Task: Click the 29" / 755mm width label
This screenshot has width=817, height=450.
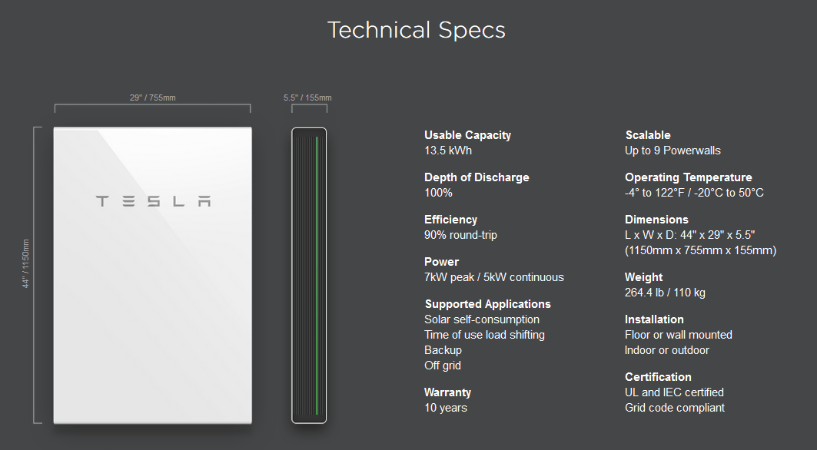Action: point(153,98)
